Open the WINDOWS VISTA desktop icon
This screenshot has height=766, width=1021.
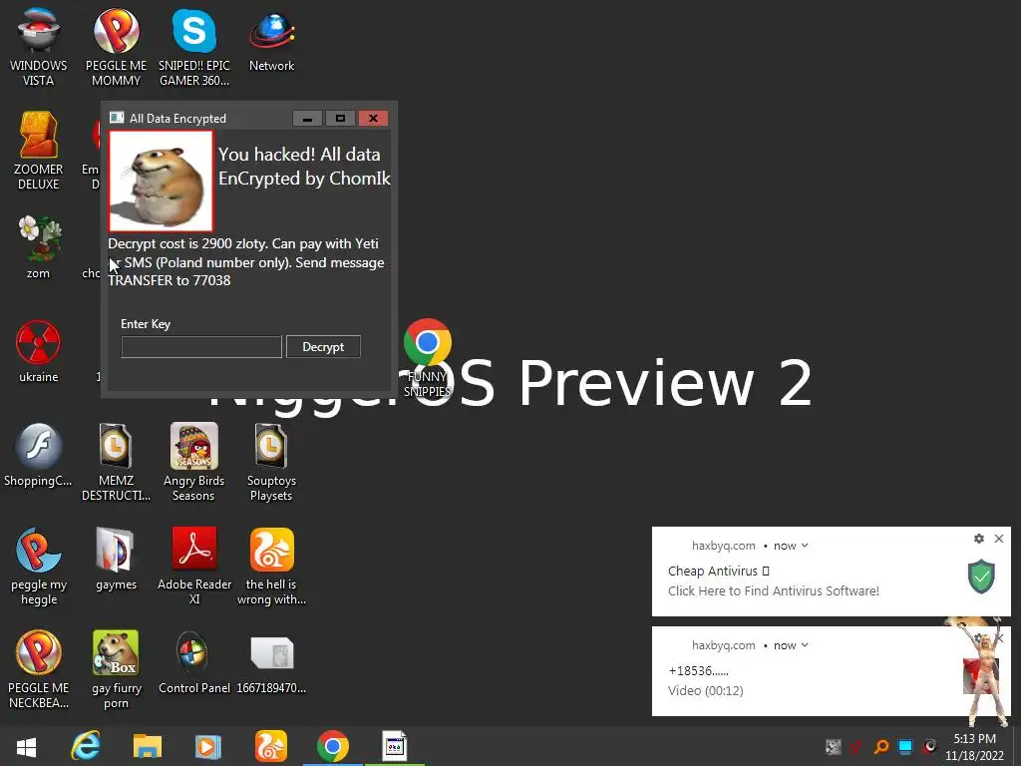point(39,47)
